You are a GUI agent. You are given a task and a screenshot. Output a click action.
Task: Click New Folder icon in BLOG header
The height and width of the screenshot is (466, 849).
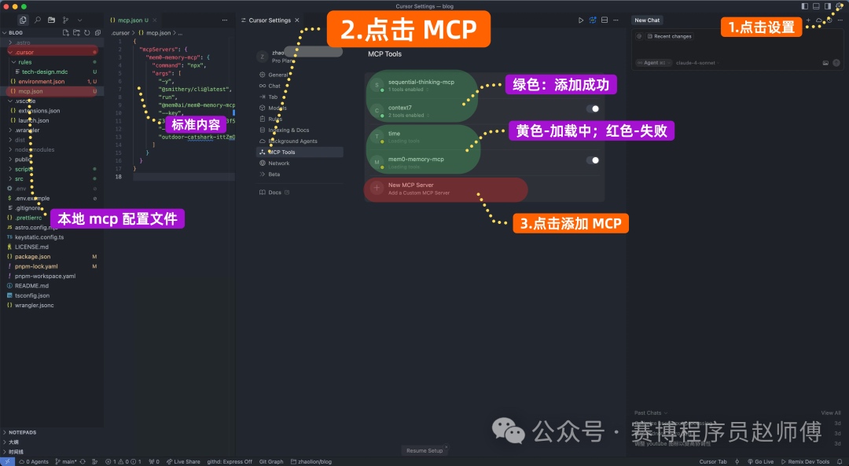tap(76, 32)
